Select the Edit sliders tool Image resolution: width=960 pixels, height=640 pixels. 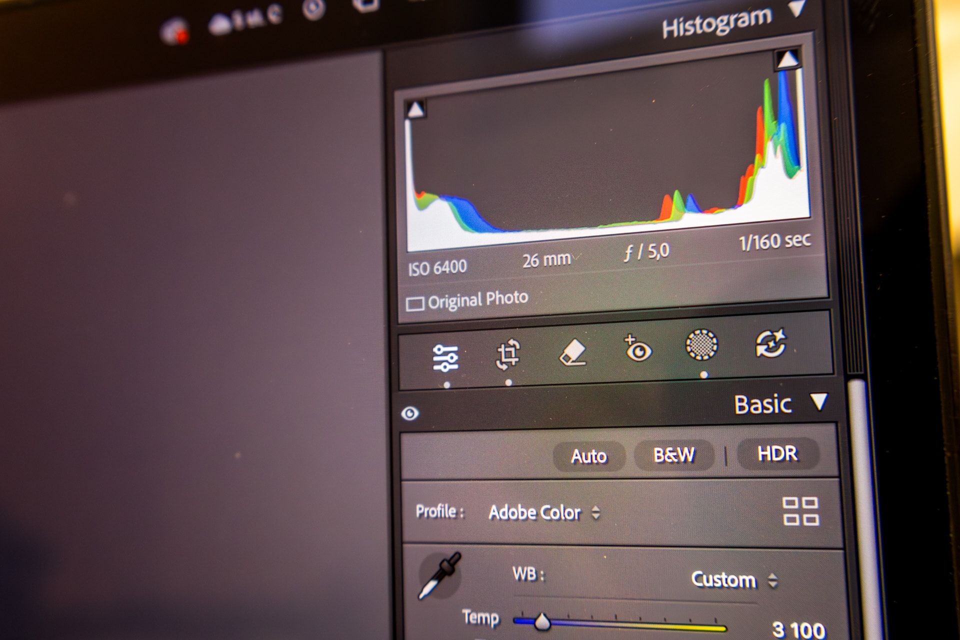tap(445, 358)
